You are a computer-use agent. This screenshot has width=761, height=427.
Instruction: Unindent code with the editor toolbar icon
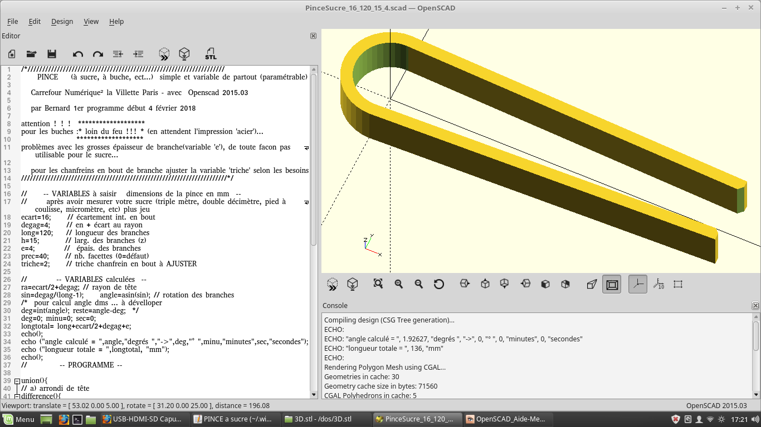coord(118,54)
